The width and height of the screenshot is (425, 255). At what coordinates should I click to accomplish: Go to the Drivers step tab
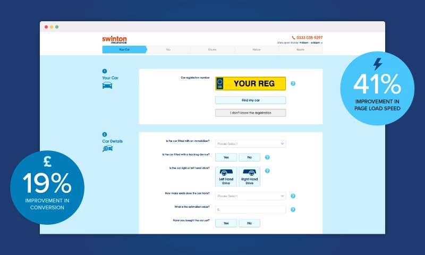coord(212,49)
